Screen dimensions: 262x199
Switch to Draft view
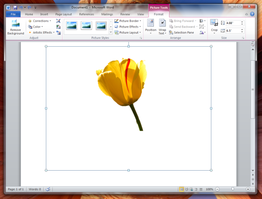tap(201, 189)
